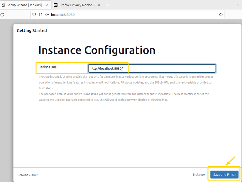Click the 'not saved yet' bold text
Image resolution: width=242 pixels, height=182 pixels.
pyautogui.click(x=94, y=94)
